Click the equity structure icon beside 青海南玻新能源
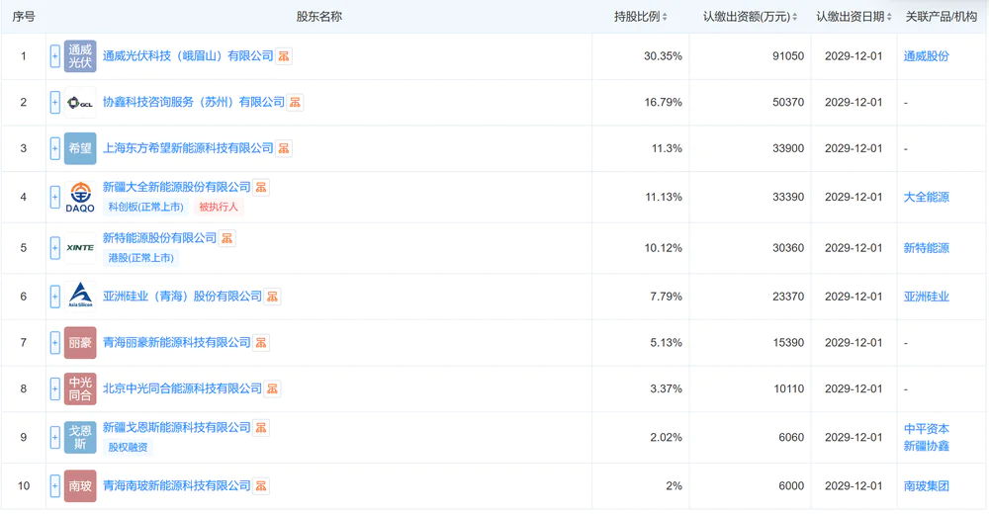 click(262, 485)
